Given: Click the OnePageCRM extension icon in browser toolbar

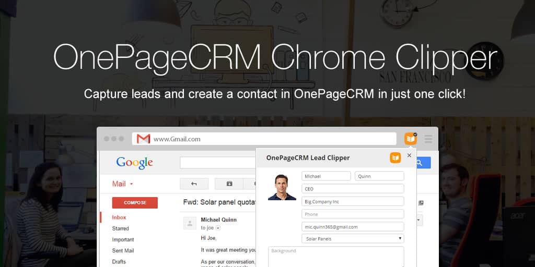Looking at the screenshot, I should 411,139.
